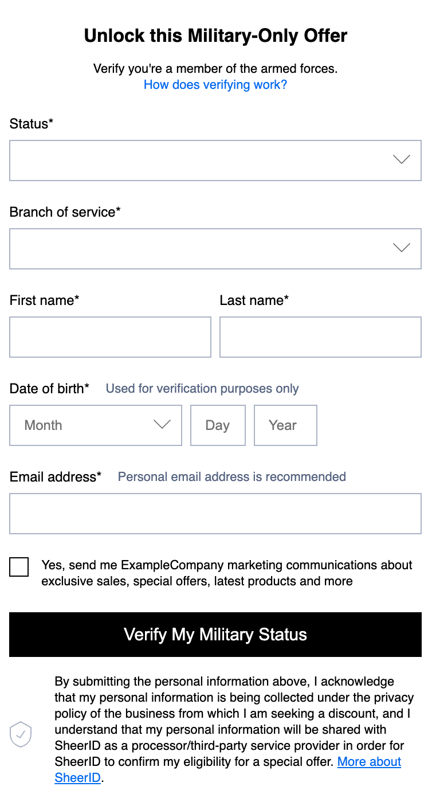The width and height of the screenshot is (432, 806).
Task: Enable the ExampleCompany marketing communications checkbox
Action: (19, 567)
